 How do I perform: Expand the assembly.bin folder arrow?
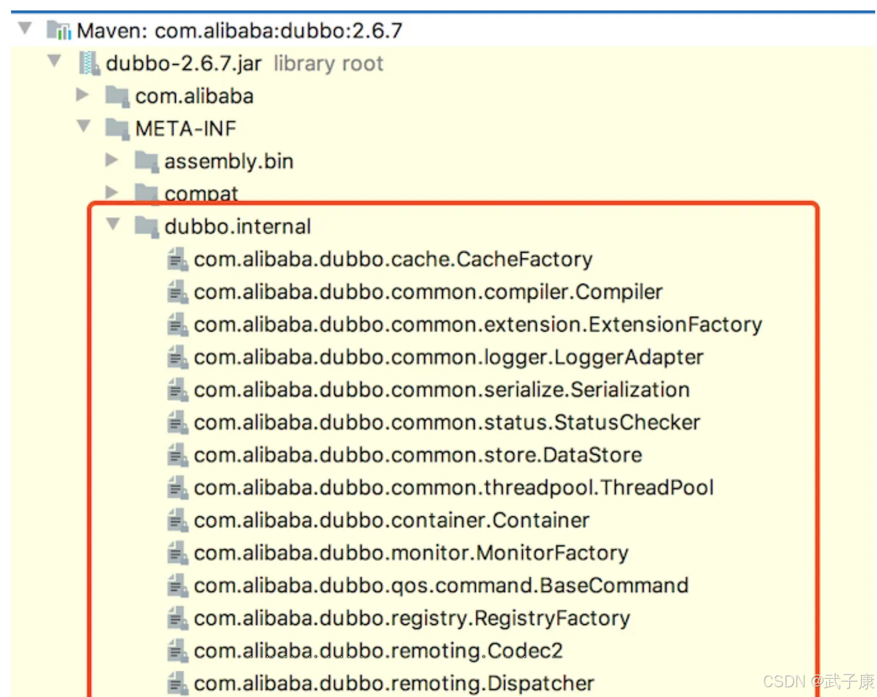tap(112, 160)
